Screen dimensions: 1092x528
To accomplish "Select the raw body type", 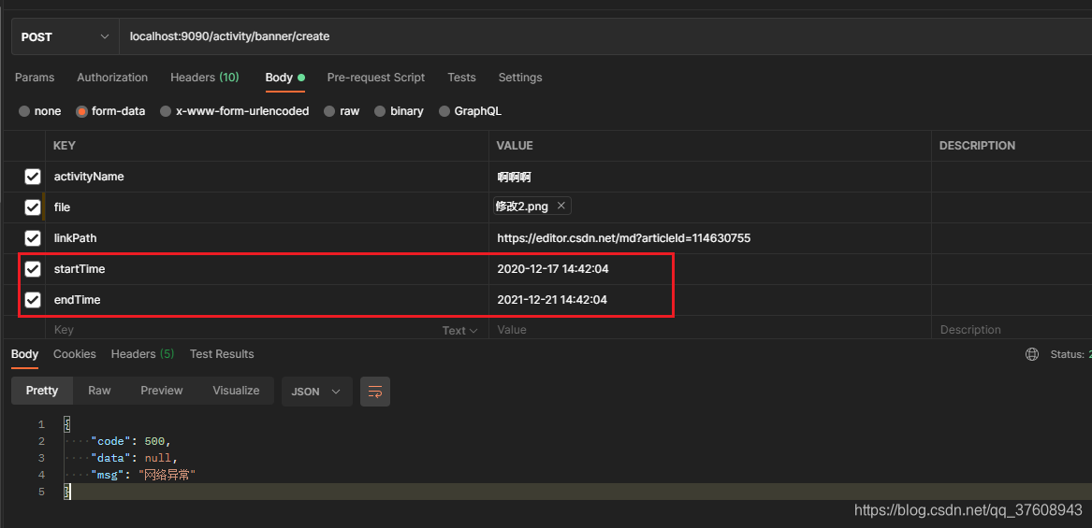I will pos(342,111).
